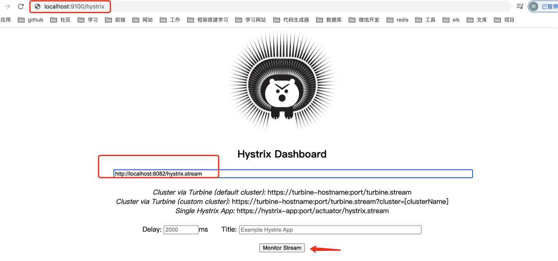Reload the page with the refresh icon
The height and width of the screenshot is (261, 558).
21,7
